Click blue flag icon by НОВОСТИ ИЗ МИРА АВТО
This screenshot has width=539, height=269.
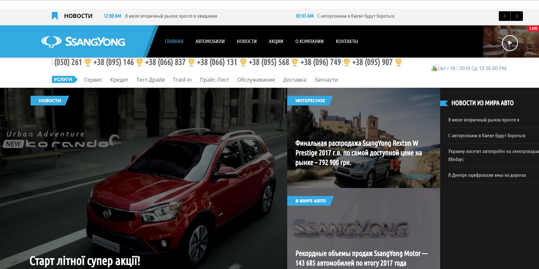tap(444, 103)
